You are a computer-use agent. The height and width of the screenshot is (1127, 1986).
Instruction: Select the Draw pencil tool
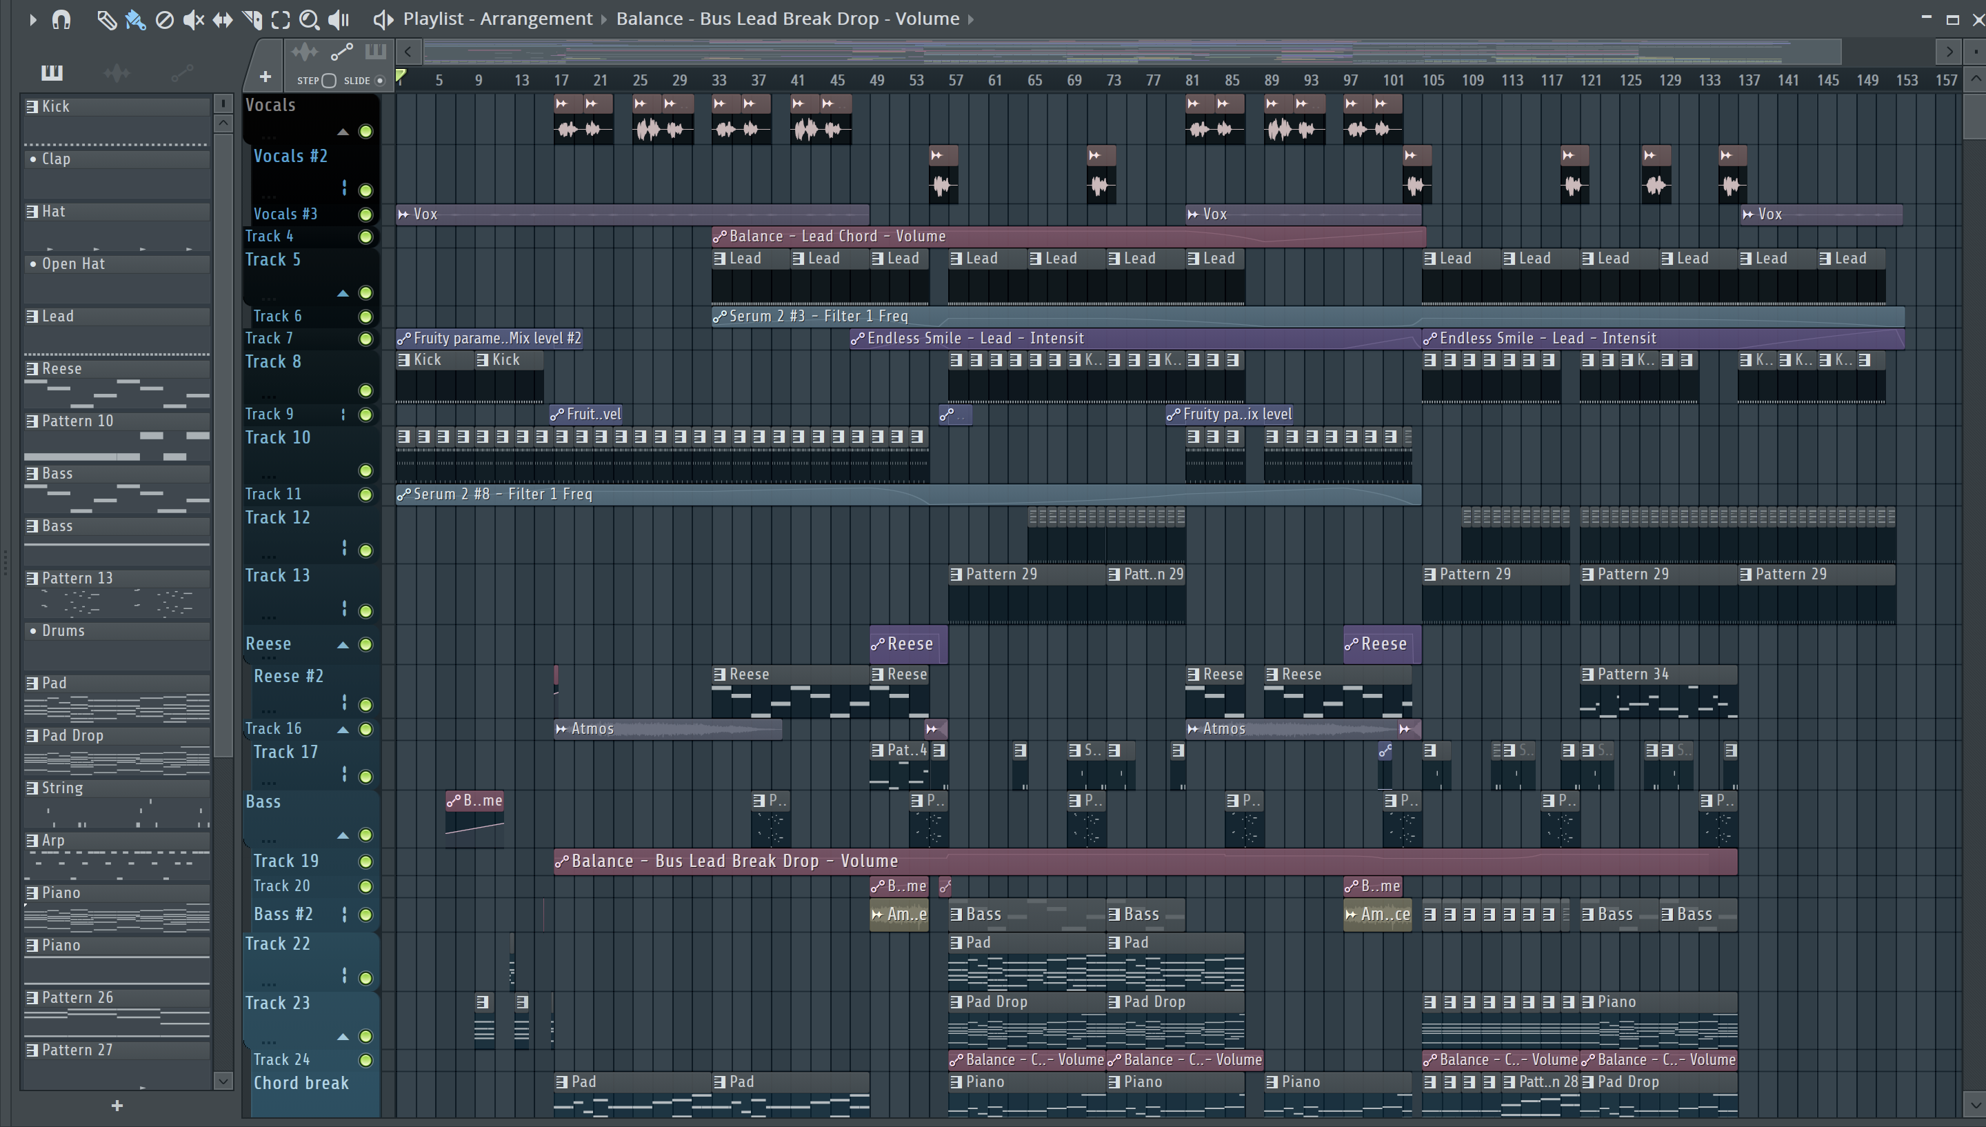coord(106,19)
